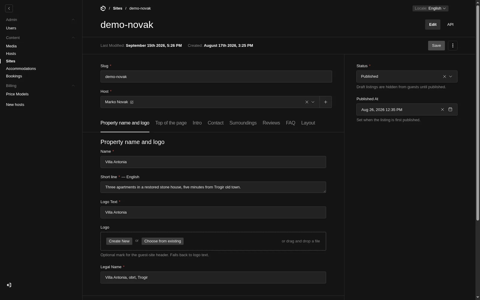Open the Intro tab
The image size is (480, 300).
tap(197, 123)
